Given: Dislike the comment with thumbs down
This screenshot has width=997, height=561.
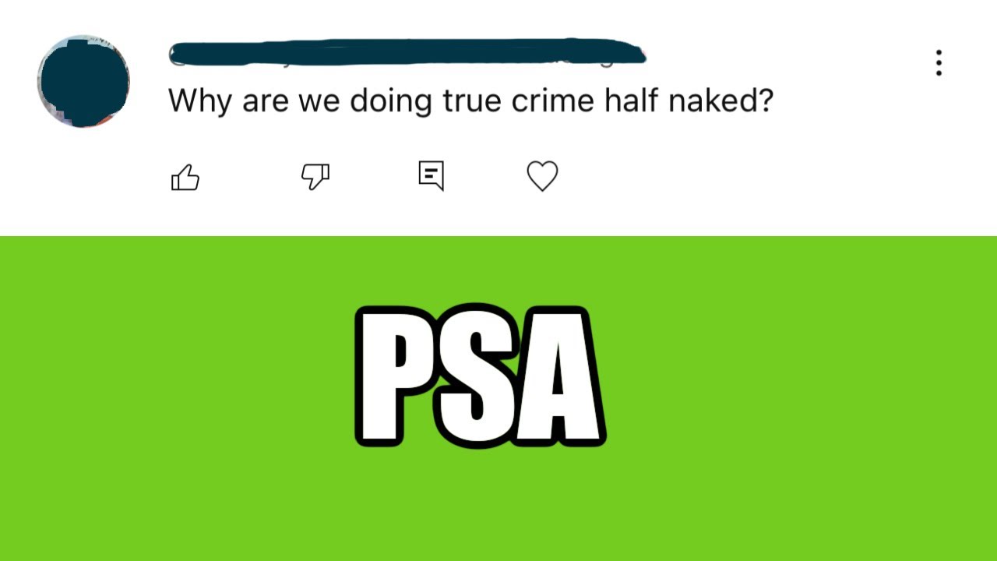Looking at the screenshot, I should coord(315,177).
